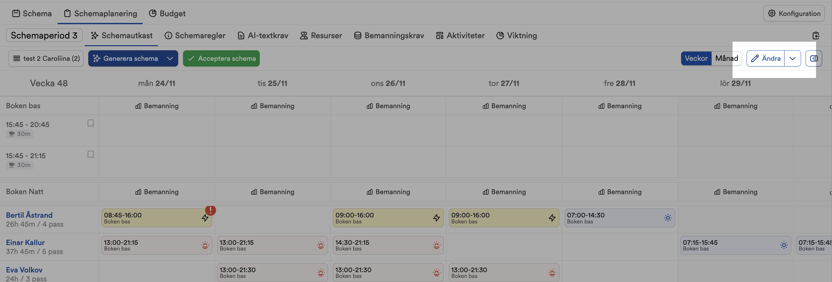This screenshot has width=832, height=282.
Task: Expand the Ändra dropdown chevron
Action: pyautogui.click(x=792, y=58)
